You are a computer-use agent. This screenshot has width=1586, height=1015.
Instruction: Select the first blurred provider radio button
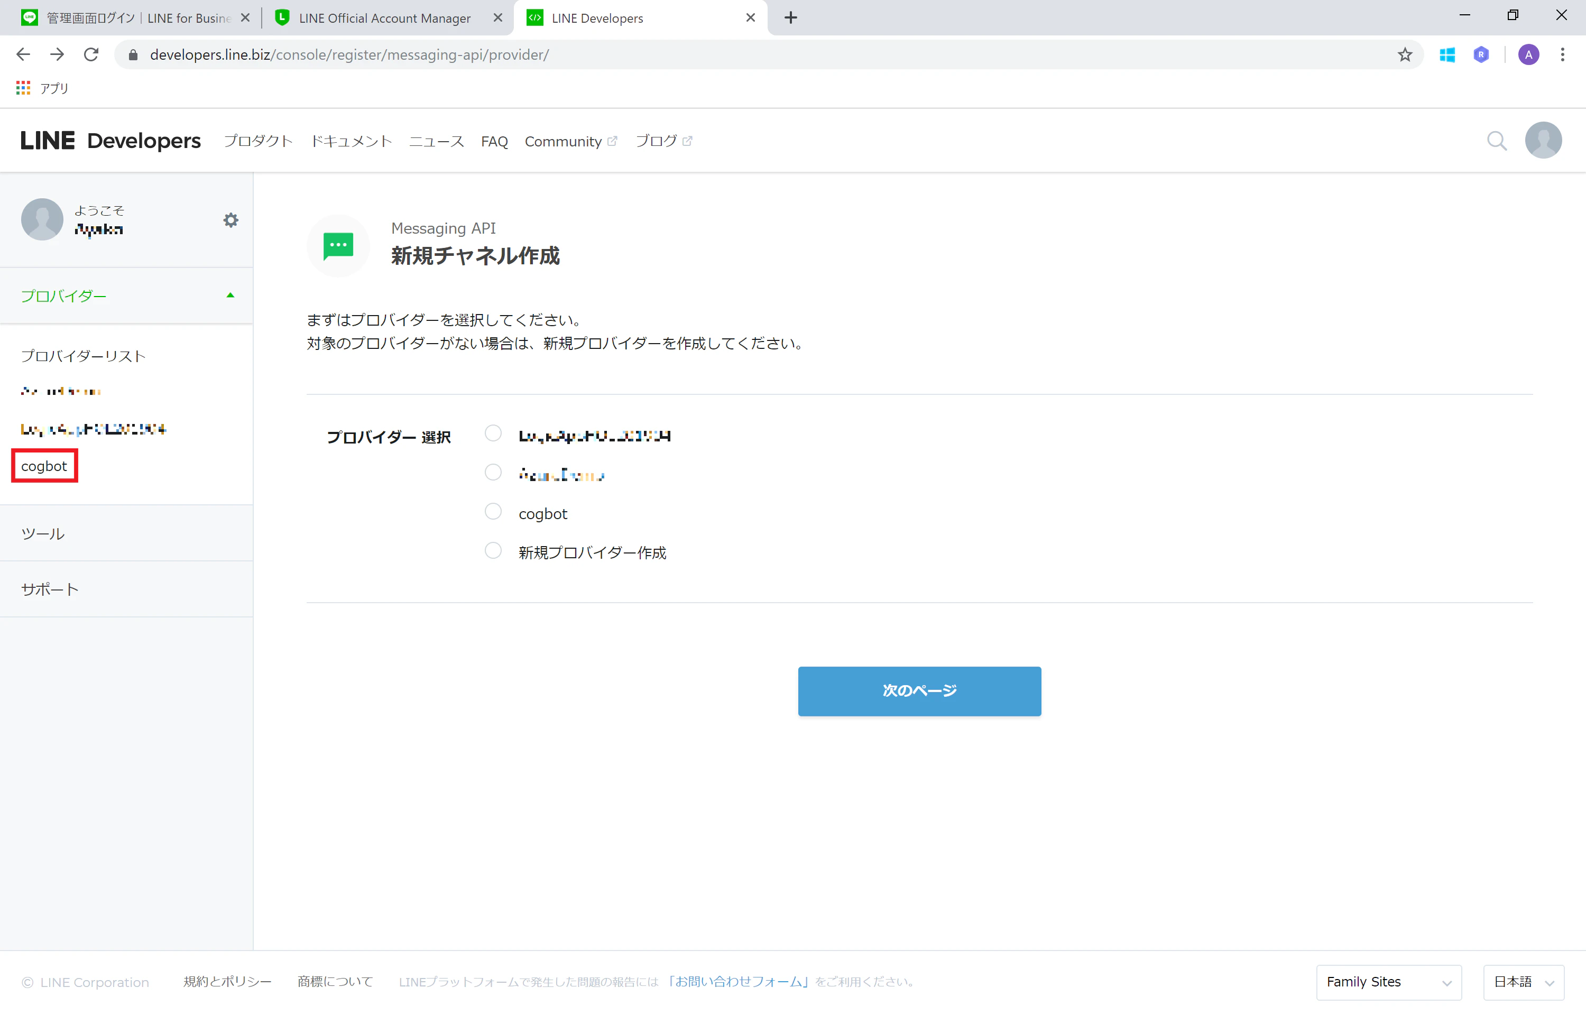(493, 433)
